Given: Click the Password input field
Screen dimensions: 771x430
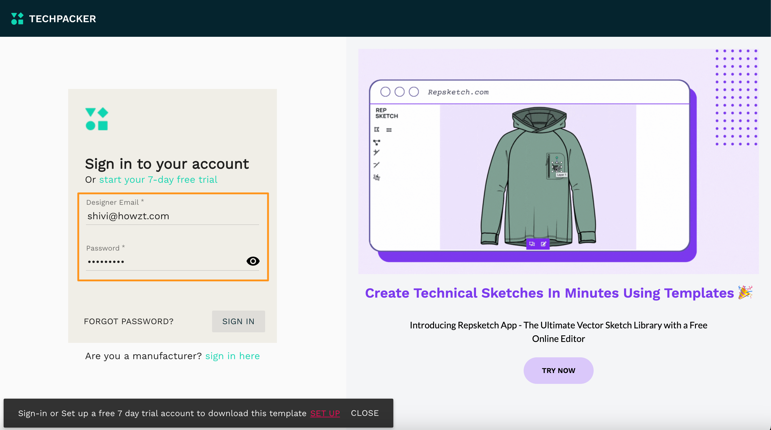Looking at the screenshot, I should (x=164, y=261).
